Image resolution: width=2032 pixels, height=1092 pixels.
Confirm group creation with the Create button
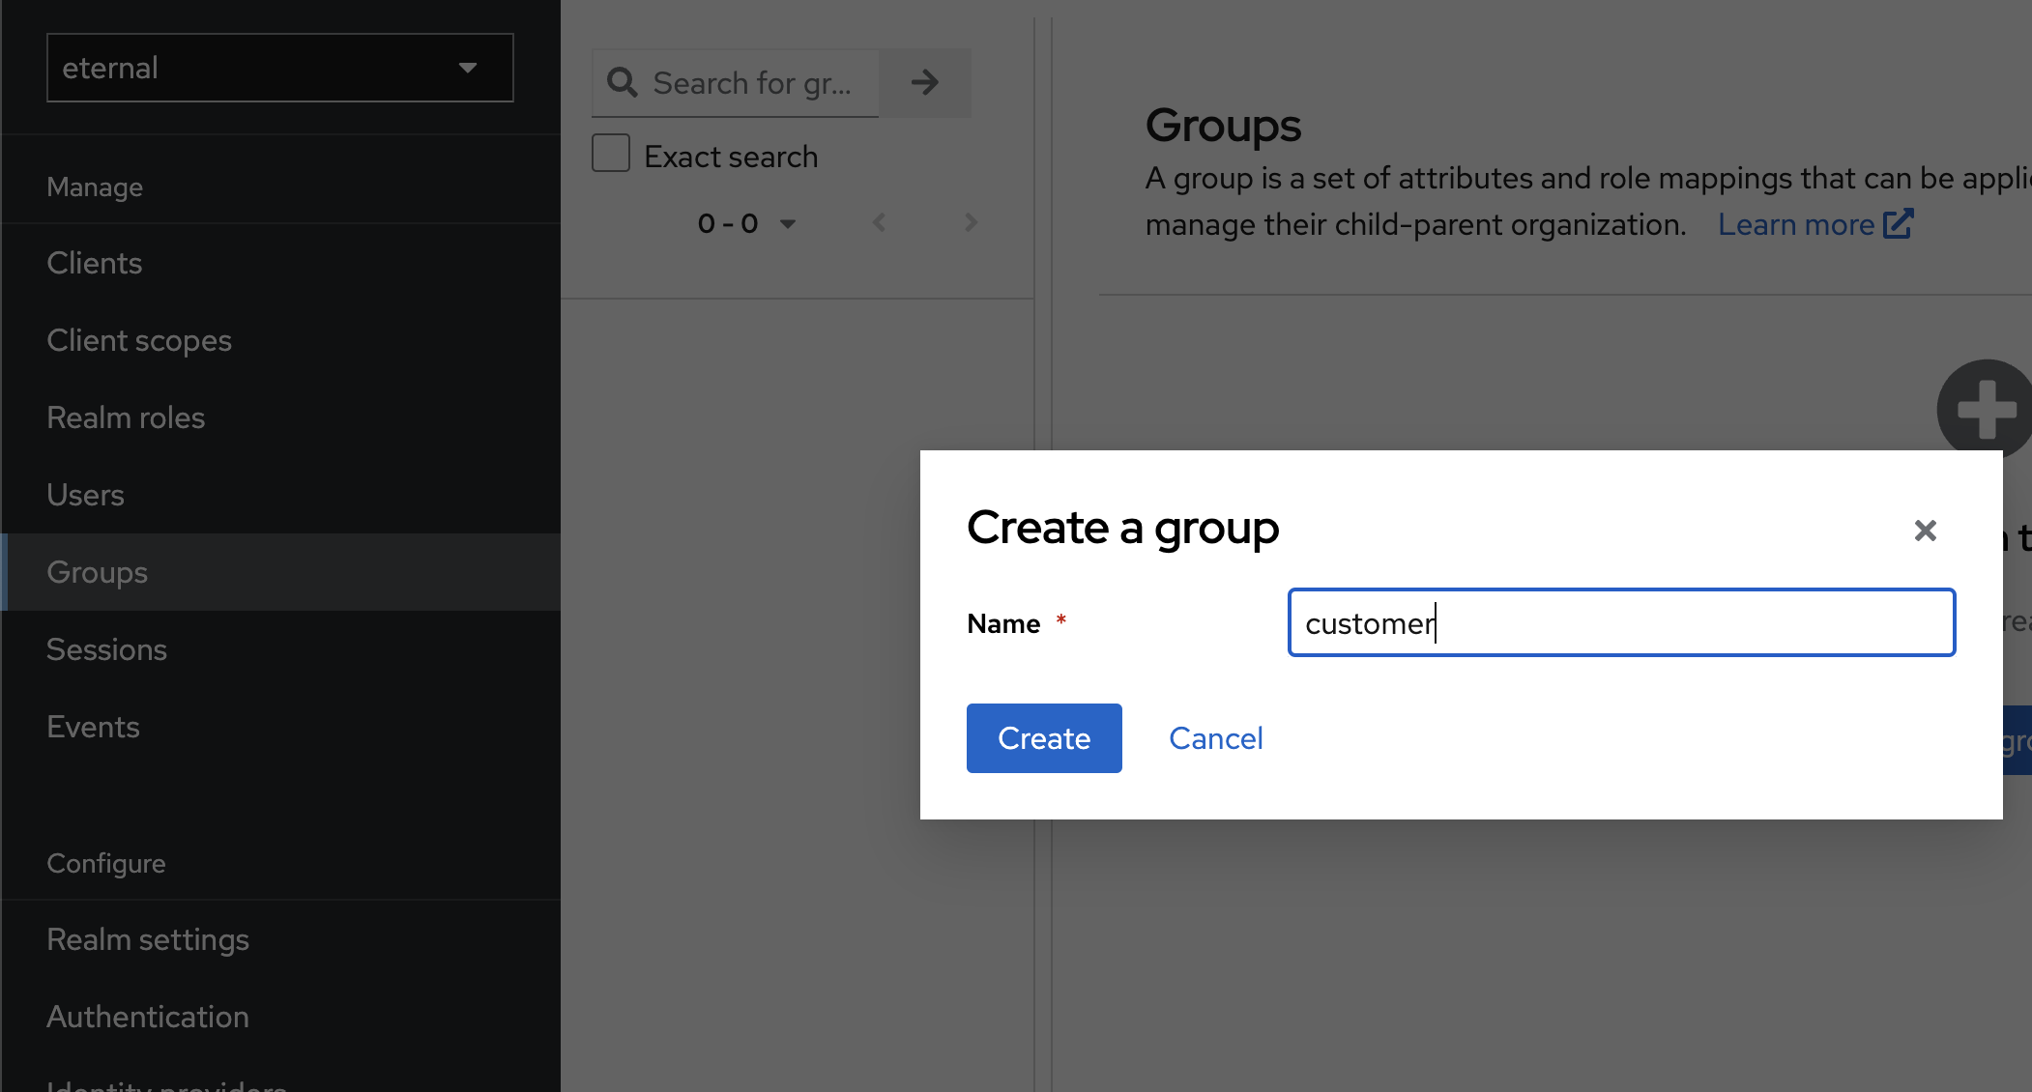click(1044, 738)
